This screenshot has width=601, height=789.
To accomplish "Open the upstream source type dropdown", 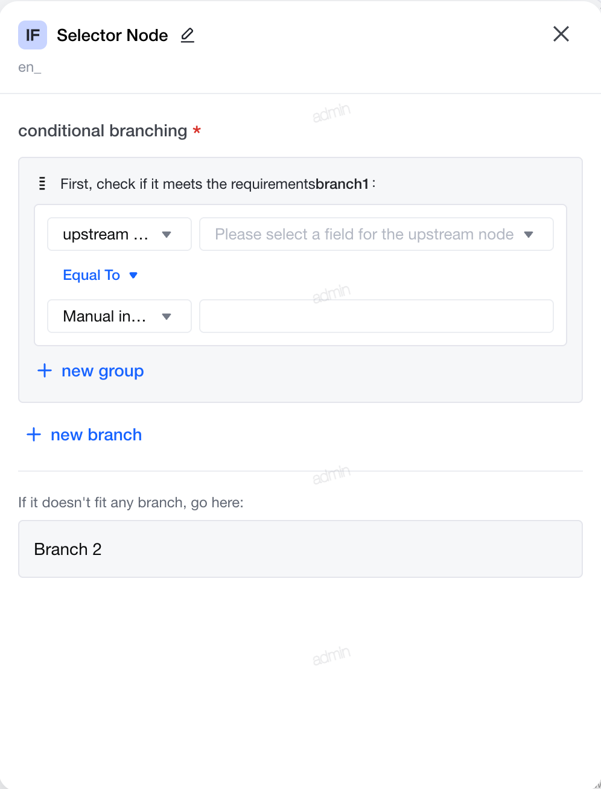I will 119,234.
